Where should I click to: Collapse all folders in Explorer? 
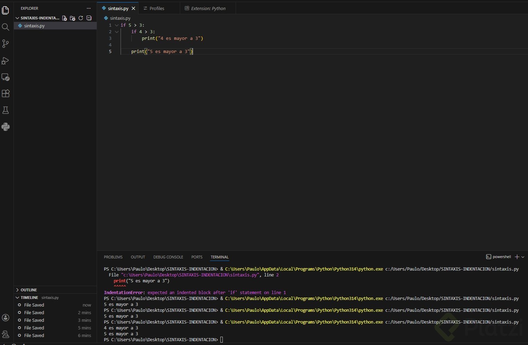(x=89, y=18)
